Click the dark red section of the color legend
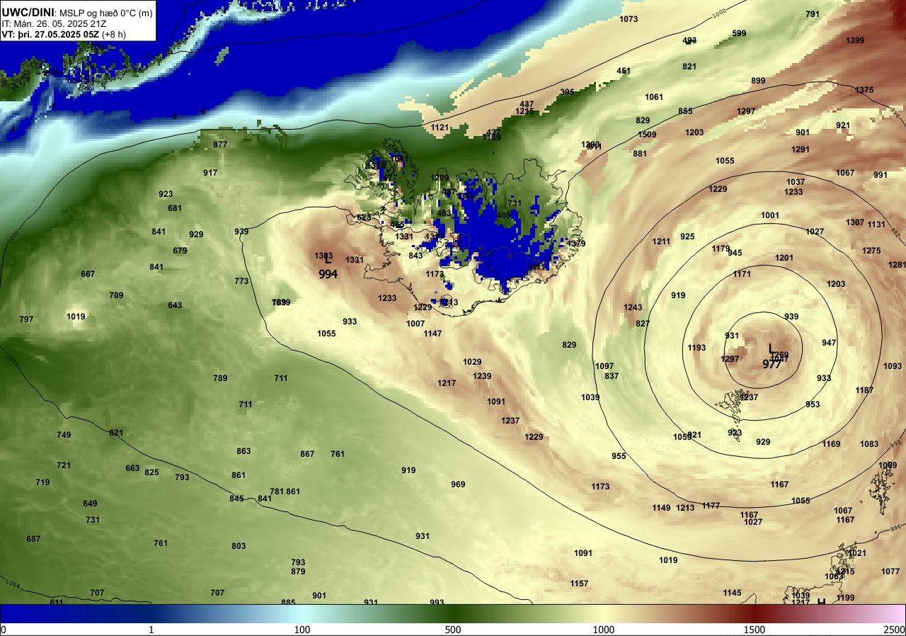The image size is (906, 636). pyautogui.click(x=754, y=613)
